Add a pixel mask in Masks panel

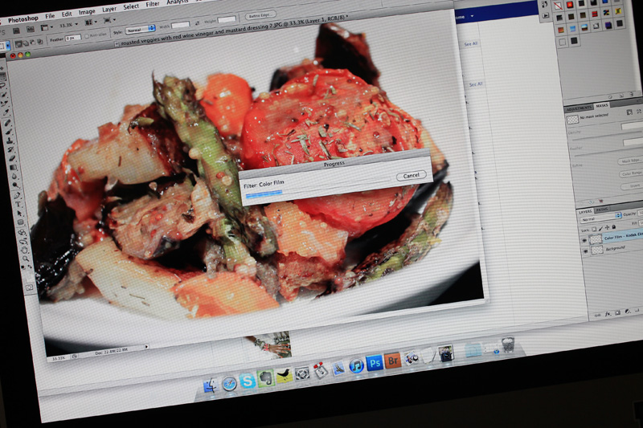pyautogui.click(x=629, y=112)
